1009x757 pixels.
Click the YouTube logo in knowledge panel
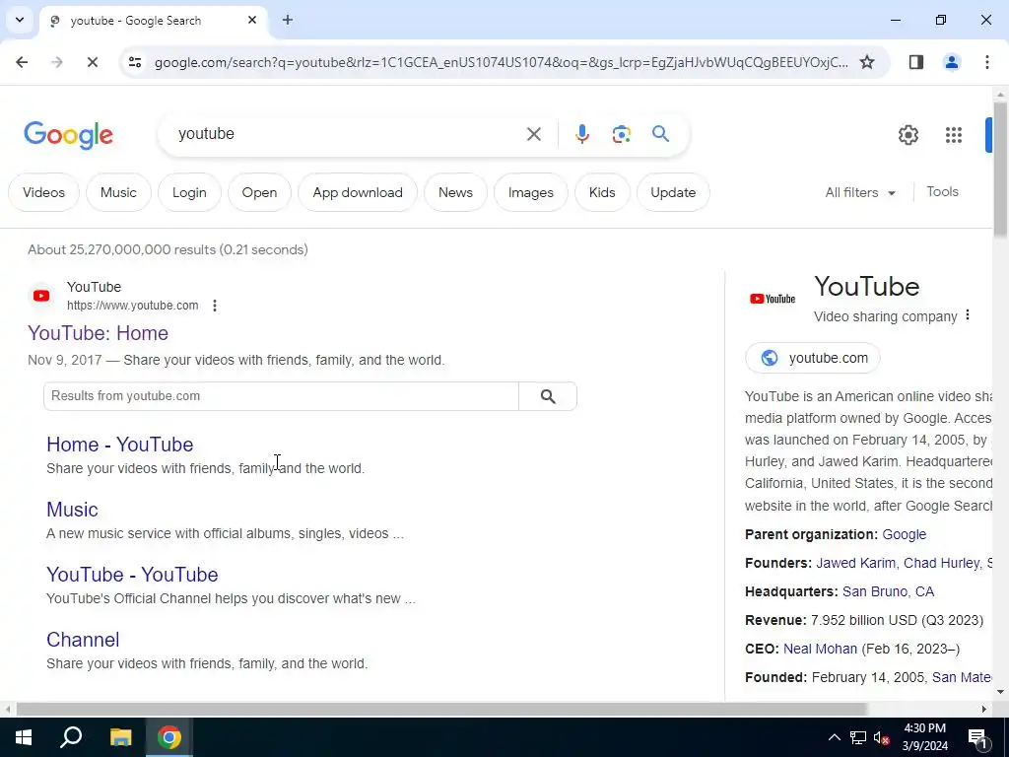pyautogui.click(x=773, y=299)
